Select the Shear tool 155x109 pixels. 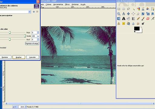pyautogui.click(x=153, y=14)
